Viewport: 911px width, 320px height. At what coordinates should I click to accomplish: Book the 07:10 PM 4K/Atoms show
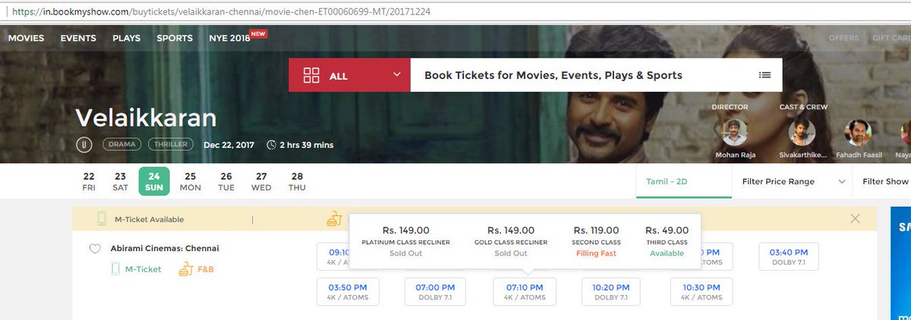(x=525, y=292)
